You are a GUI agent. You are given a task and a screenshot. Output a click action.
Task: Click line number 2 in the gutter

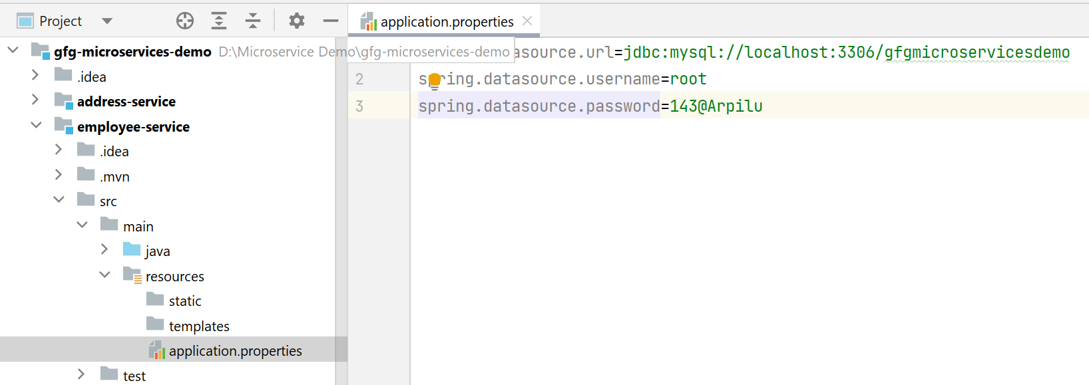pyautogui.click(x=359, y=80)
